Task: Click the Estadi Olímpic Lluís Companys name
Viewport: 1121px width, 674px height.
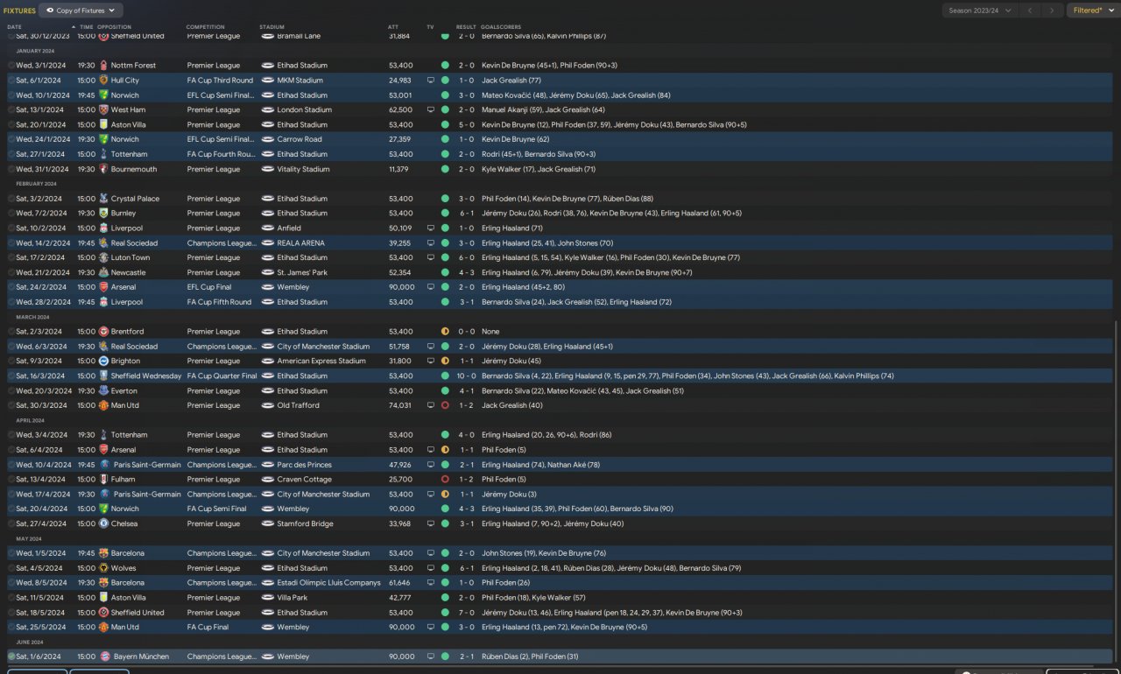Action: pos(329,583)
